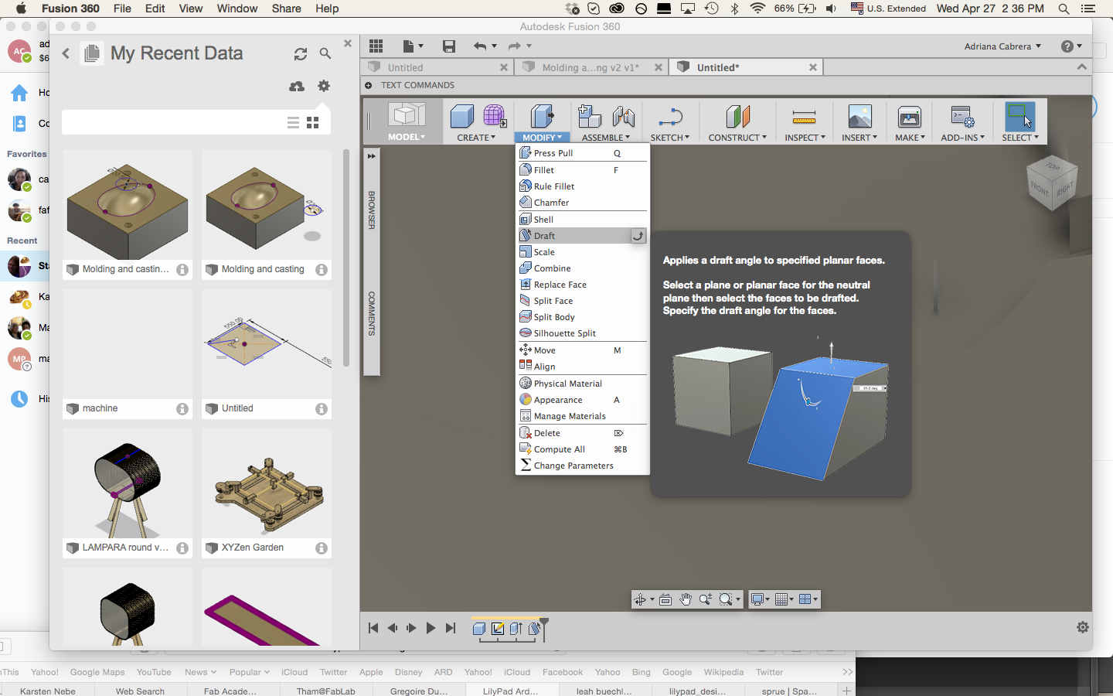Switch data panel to list view
1113x696 pixels.
293,122
